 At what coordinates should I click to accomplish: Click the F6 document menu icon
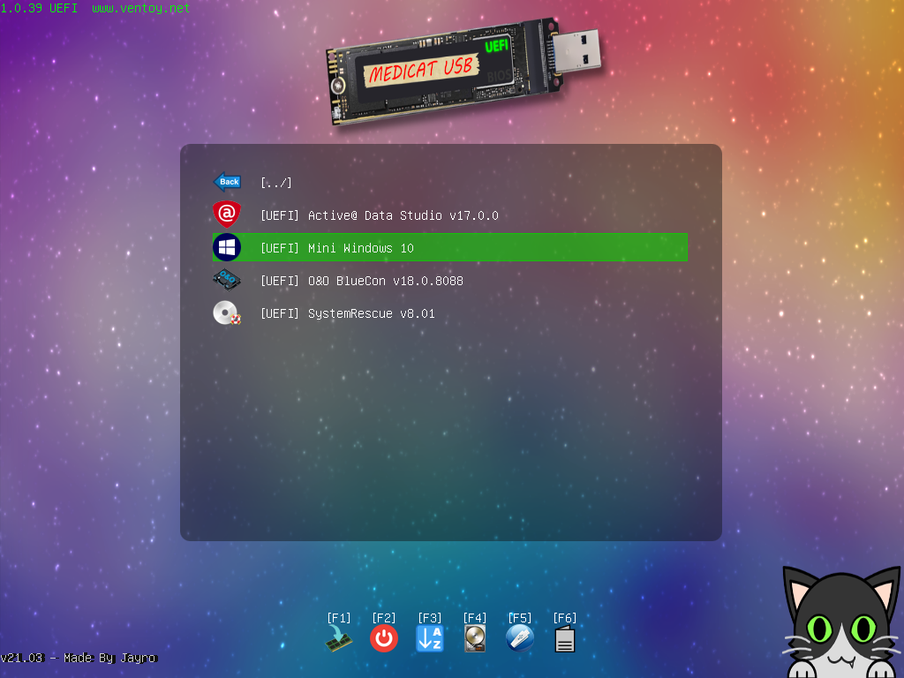565,640
